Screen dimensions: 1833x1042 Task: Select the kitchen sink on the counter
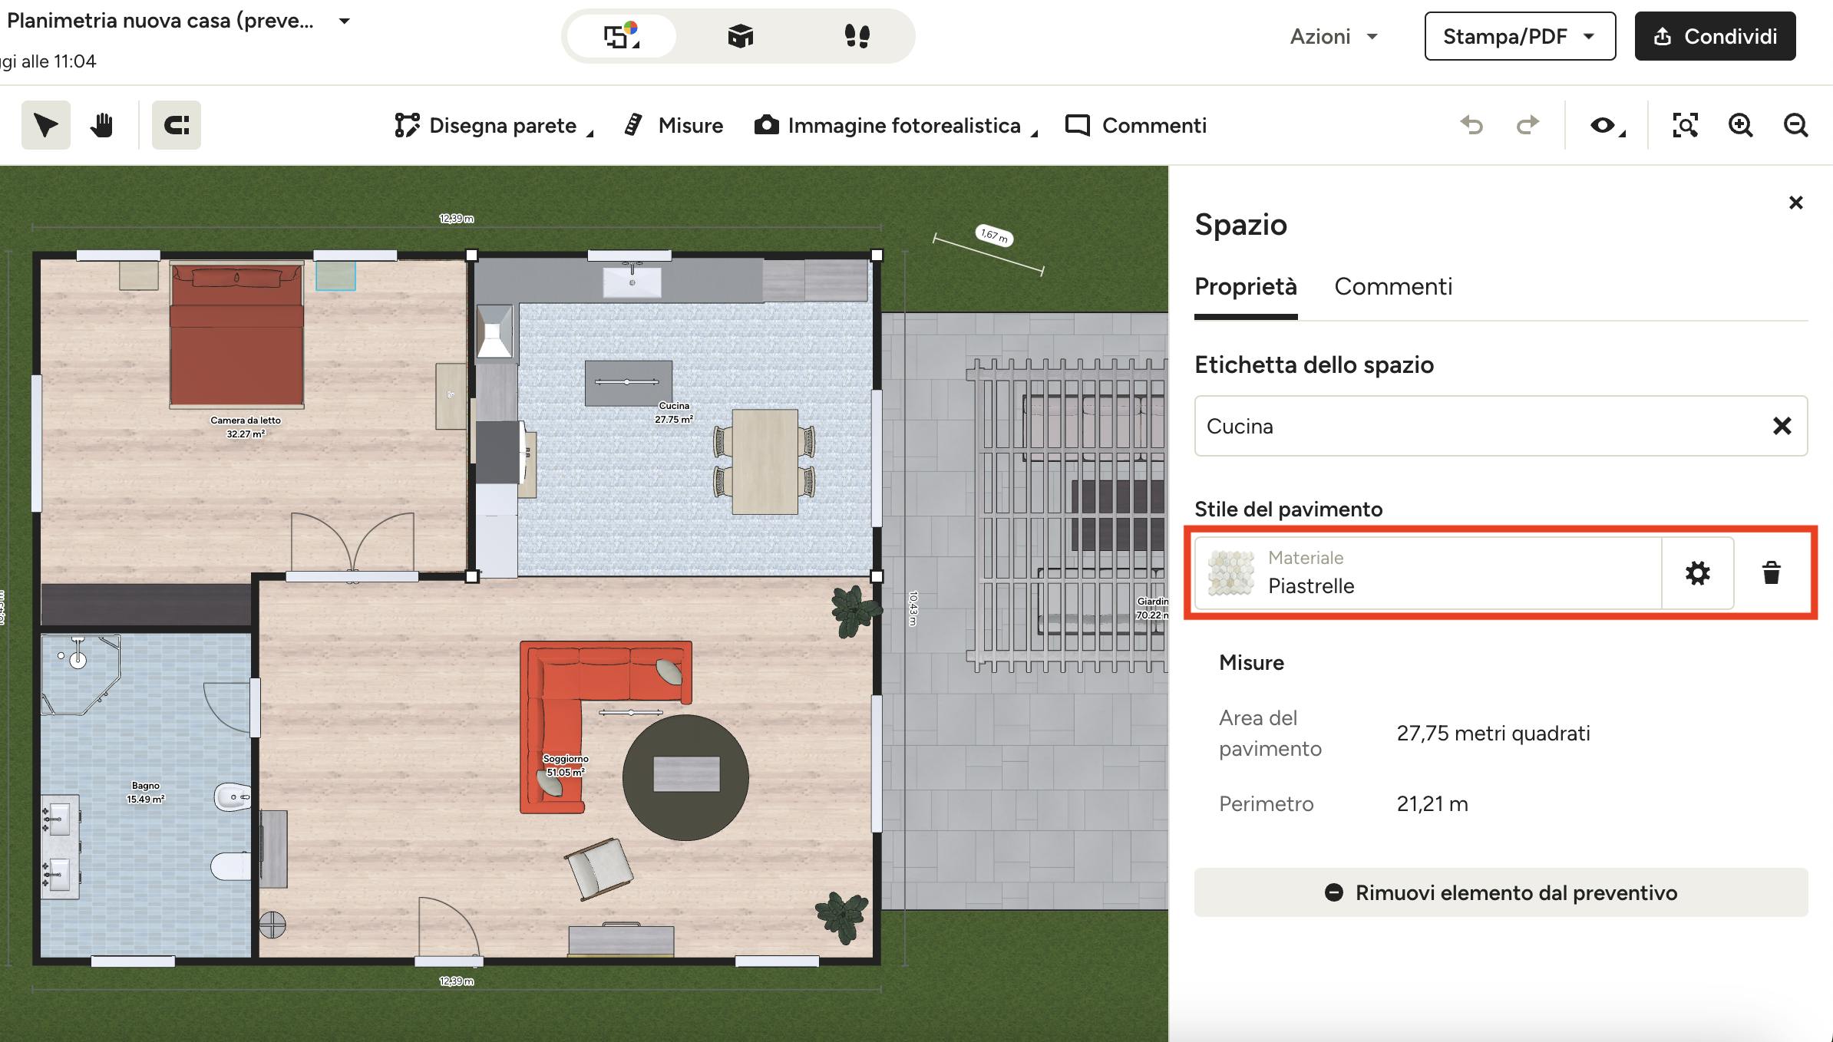tap(632, 280)
